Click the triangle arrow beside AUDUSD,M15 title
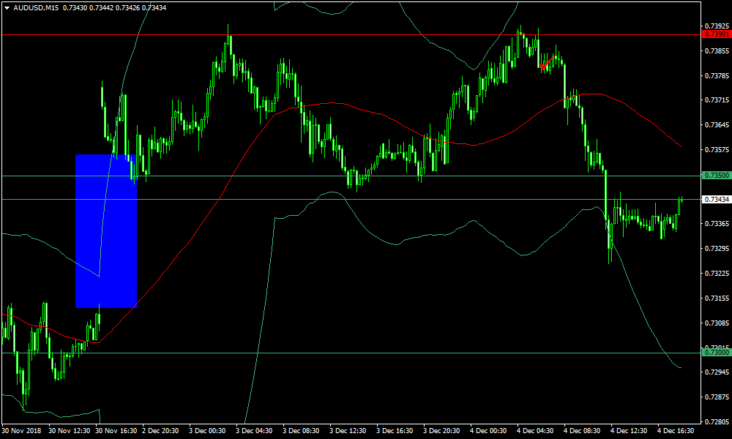 [x=7, y=8]
